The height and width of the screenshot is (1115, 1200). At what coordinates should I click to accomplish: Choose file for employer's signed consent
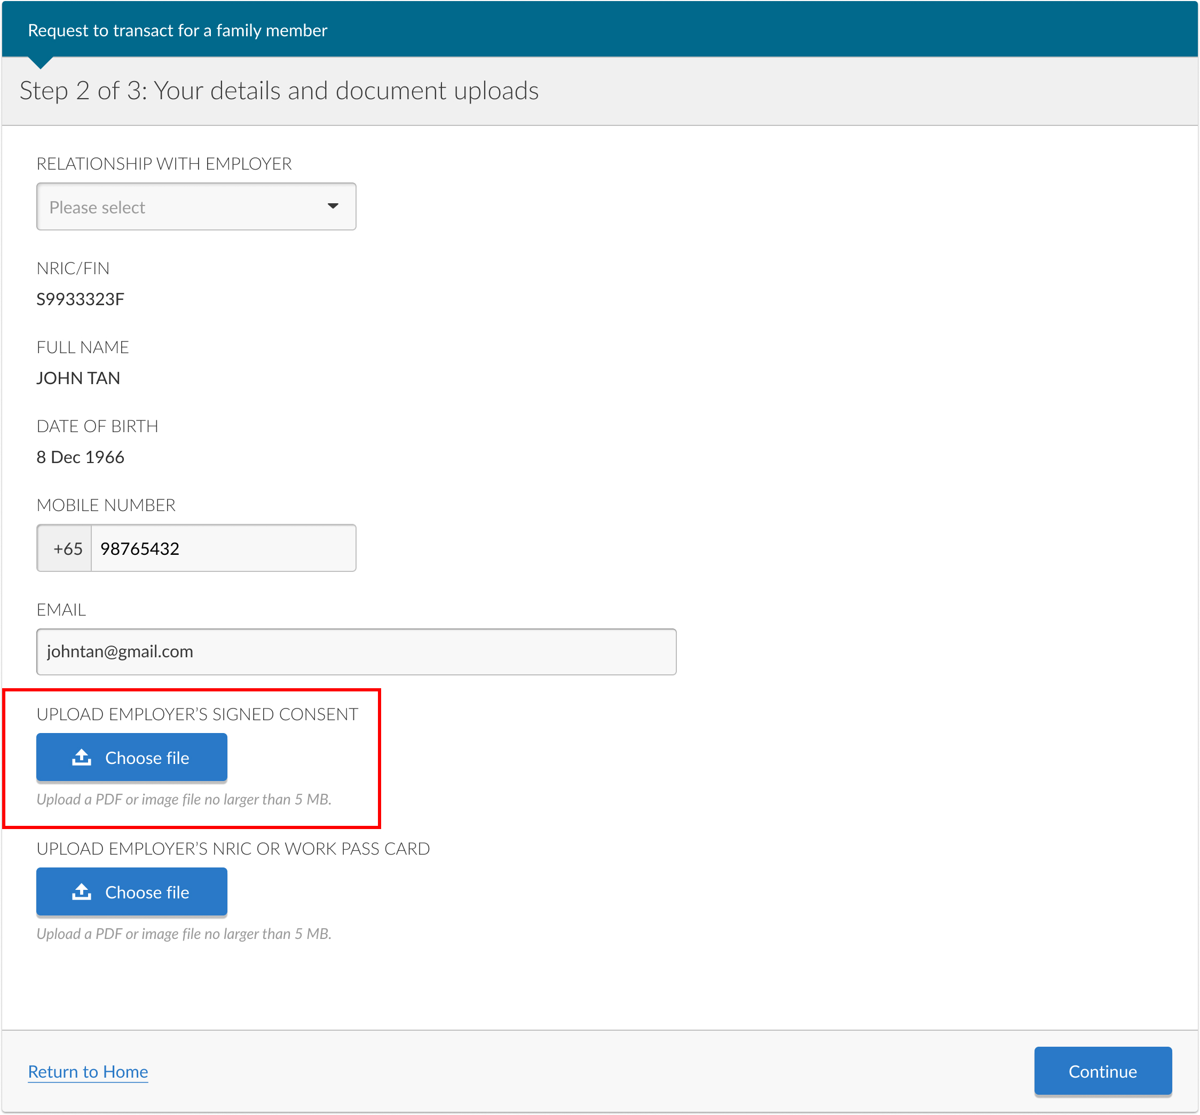132,757
